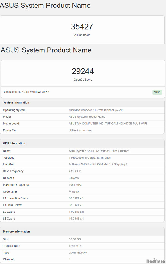Click the Motherboard row label
This screenshot has width=166, height=264.
pyautogui.click(x=11, y=124)
